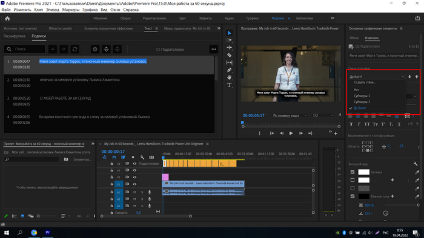This screenshot has width=424, height=238.
Task: Mute audio track A1
Action: tap(134, 192)
